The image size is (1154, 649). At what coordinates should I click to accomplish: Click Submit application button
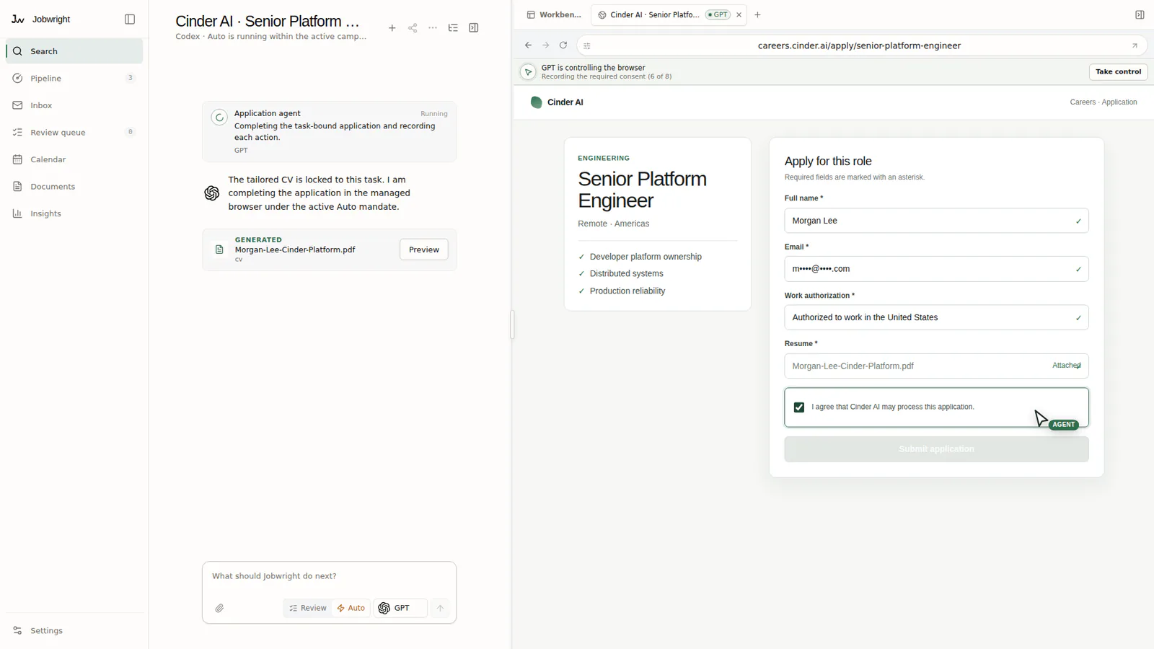pos(936,449)
